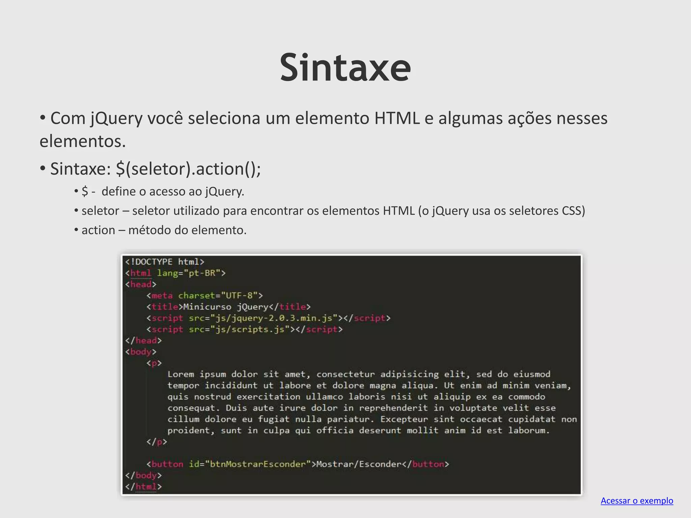
Task: Click the bullet 'Sintaxe: $(seletor).action();'
Action: (150, 169)
